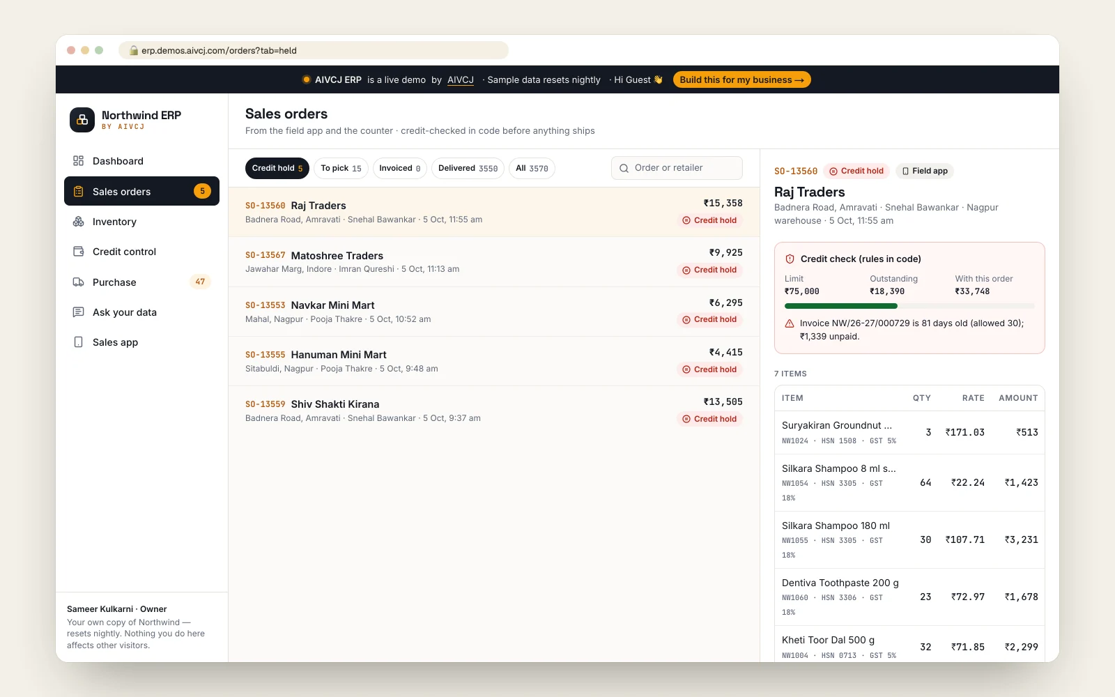
Task: Click the Order or retailer search field
Action: [677, 168]
